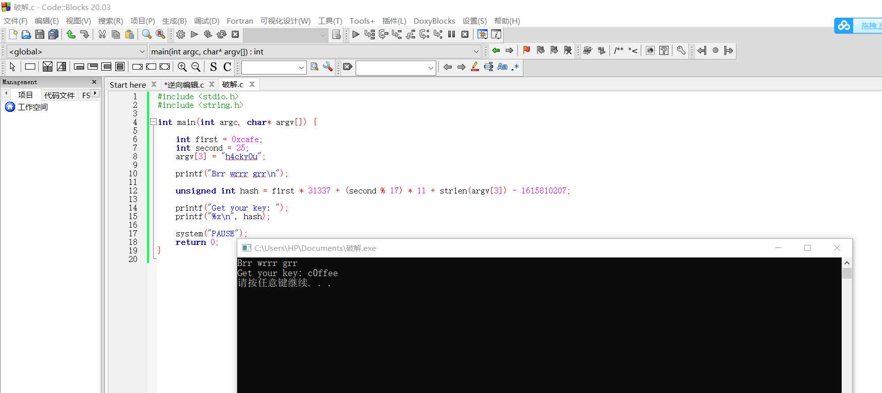Run program with green play icon

coord(194,34)
